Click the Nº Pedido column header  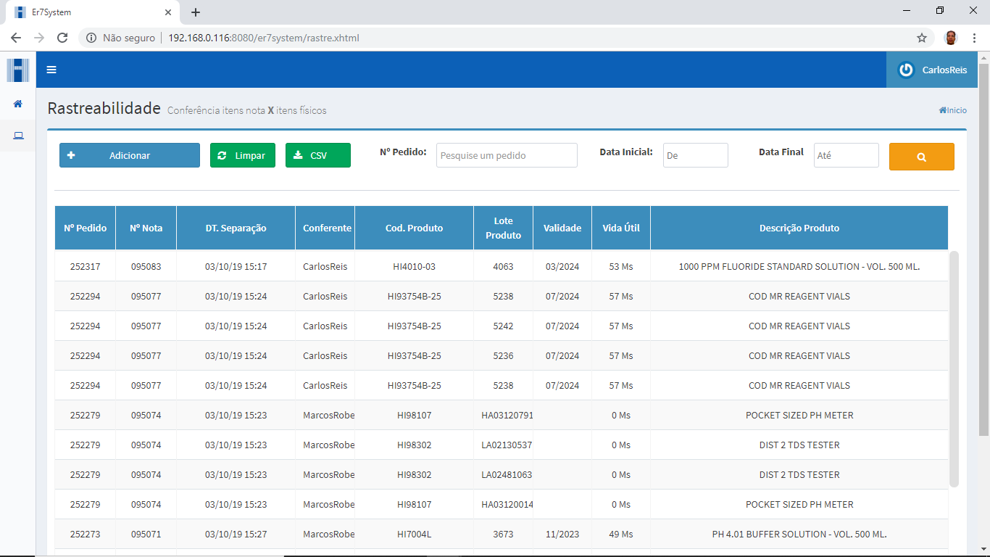click(86, 228)
